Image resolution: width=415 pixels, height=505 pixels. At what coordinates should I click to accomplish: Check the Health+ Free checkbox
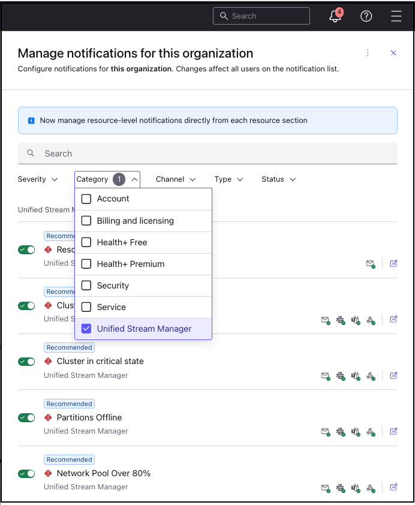(86, 242)
